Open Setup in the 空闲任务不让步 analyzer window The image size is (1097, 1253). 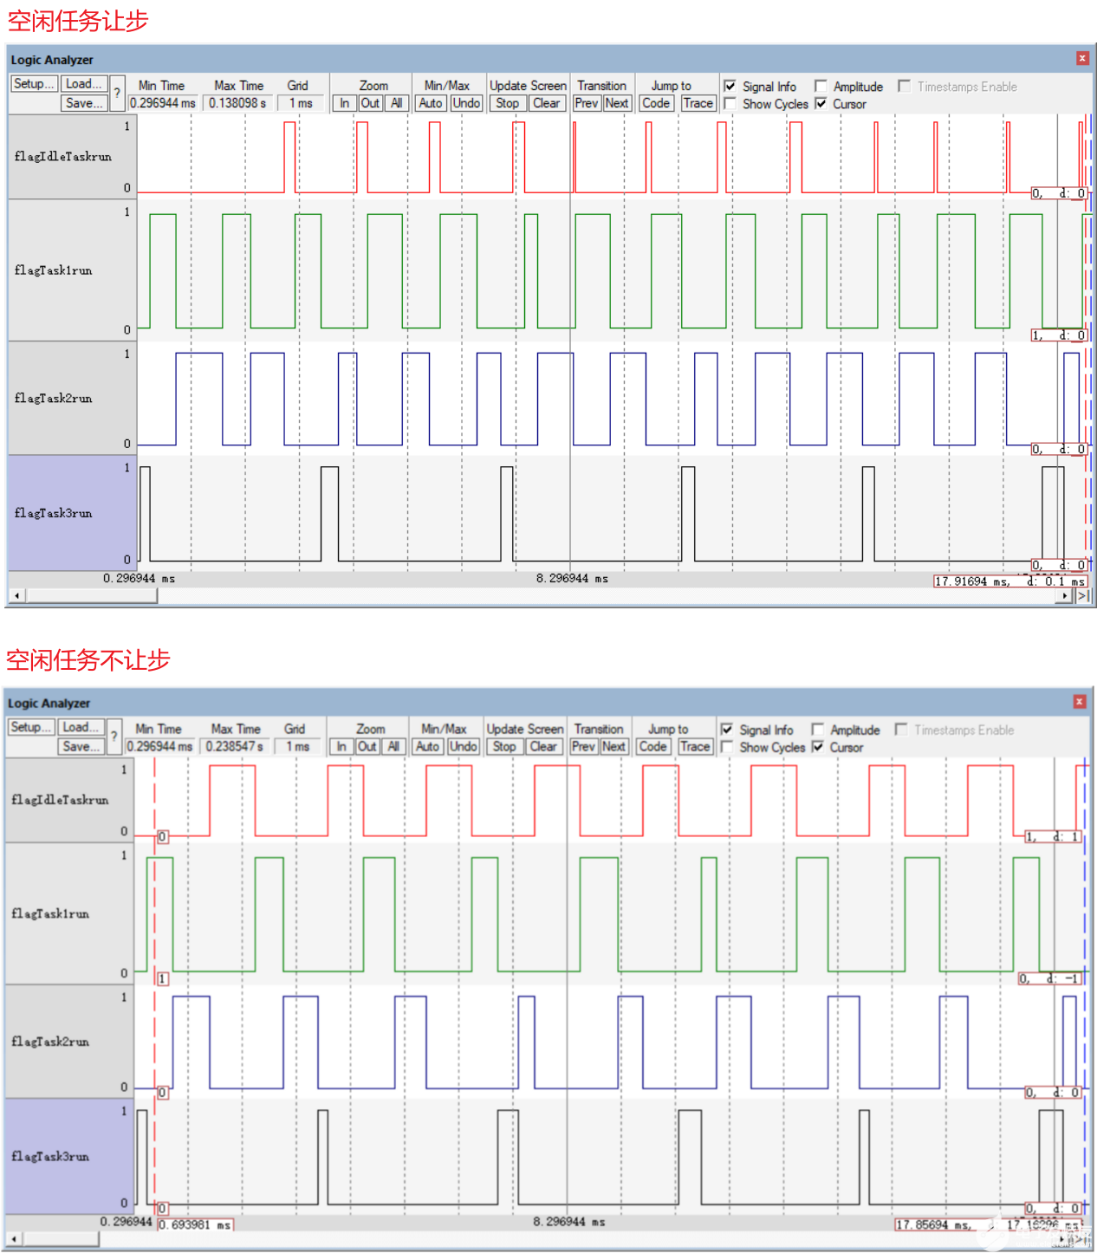(31, 727)
